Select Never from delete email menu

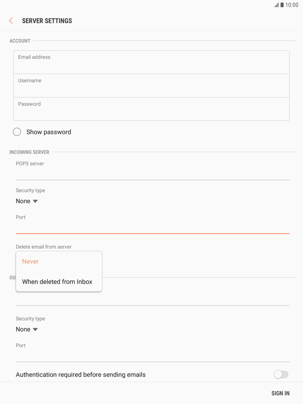point(31,262)
